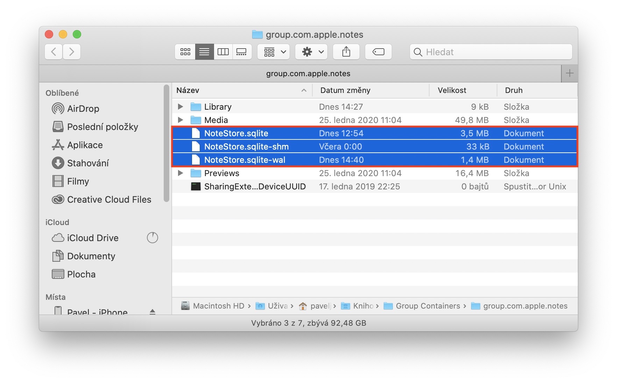This screenshot has height=383, width=617.
Task: Switch to gallery view mode
Action: tap(242, 52)
